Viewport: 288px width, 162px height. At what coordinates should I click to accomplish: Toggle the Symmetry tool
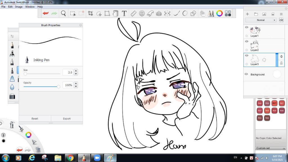pos(167,13)
